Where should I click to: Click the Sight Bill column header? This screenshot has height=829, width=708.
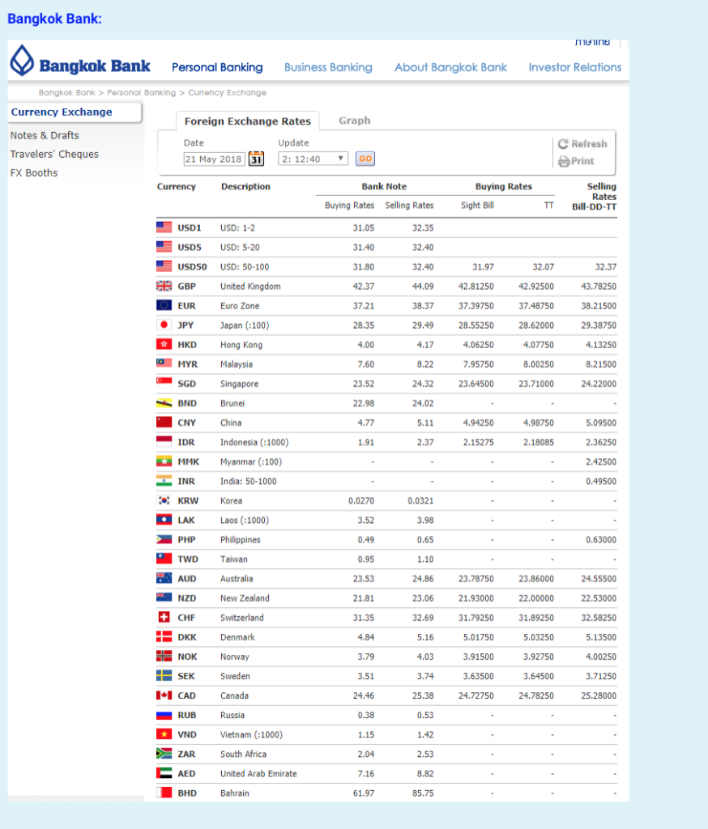coord(477,205)
